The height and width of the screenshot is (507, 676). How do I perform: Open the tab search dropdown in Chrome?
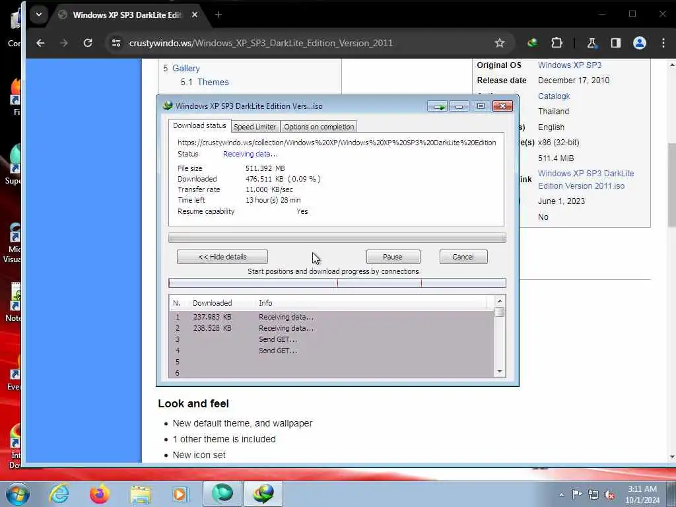coord(39,15)
